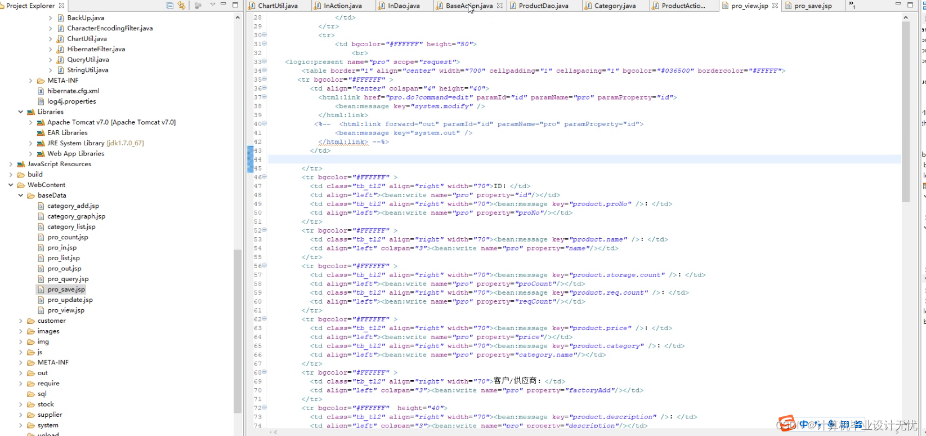Fold the code block at line 40

[x=265, y=123]
